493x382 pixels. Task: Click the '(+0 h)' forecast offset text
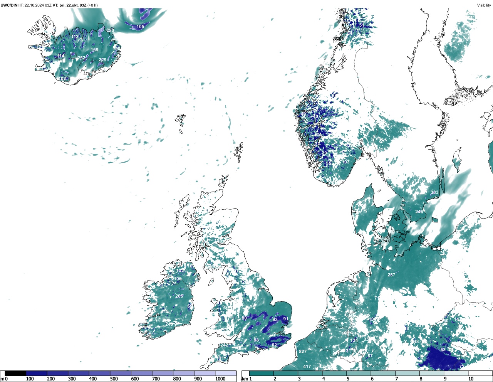[x=92, y=5]
